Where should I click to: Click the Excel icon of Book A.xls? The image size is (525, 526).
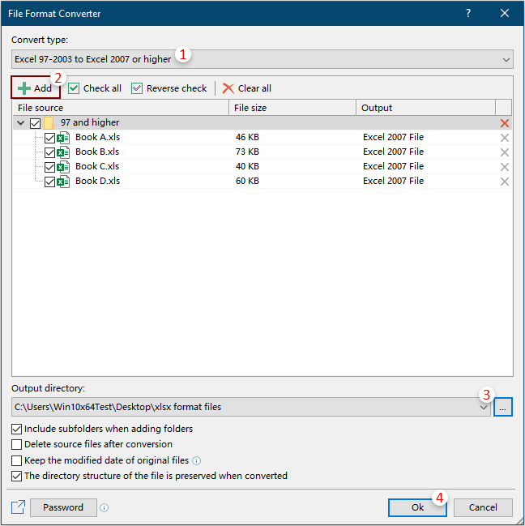(x=63, y=138)
